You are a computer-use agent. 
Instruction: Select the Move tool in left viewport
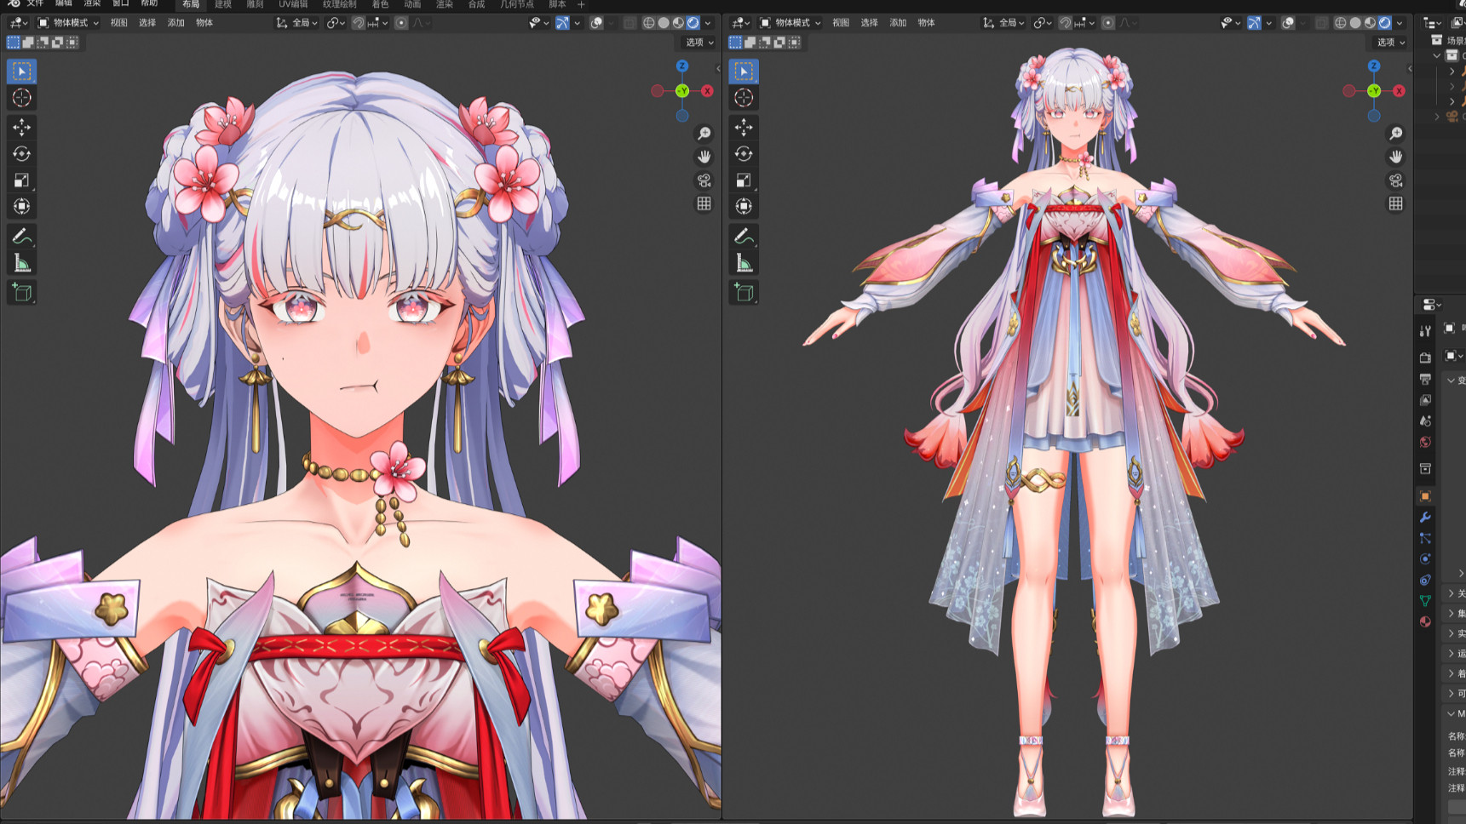(x=21, y=127)
